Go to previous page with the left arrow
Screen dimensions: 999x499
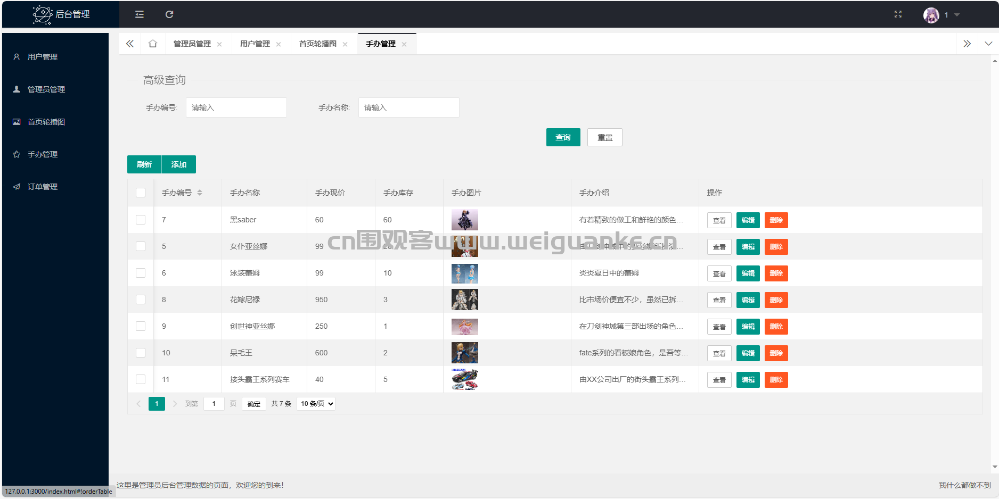[138, 404]
